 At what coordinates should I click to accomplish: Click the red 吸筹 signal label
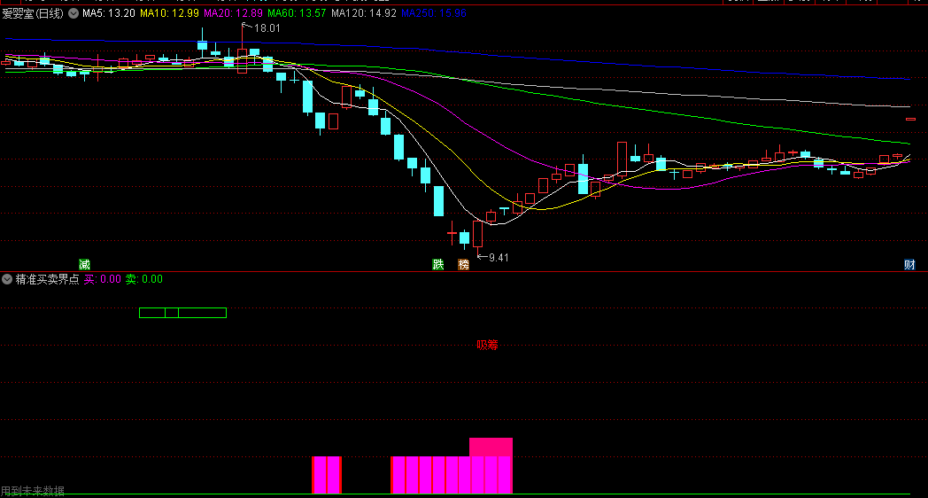tap(488, 345)
